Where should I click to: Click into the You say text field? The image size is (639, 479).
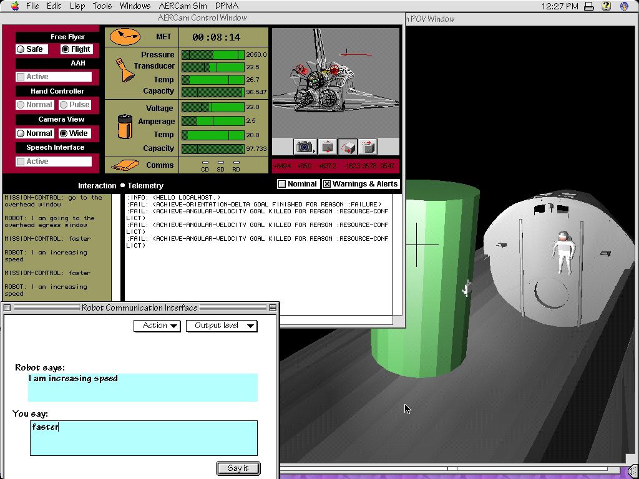144,438
